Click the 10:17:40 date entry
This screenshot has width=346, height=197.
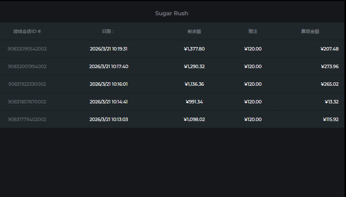109,67
